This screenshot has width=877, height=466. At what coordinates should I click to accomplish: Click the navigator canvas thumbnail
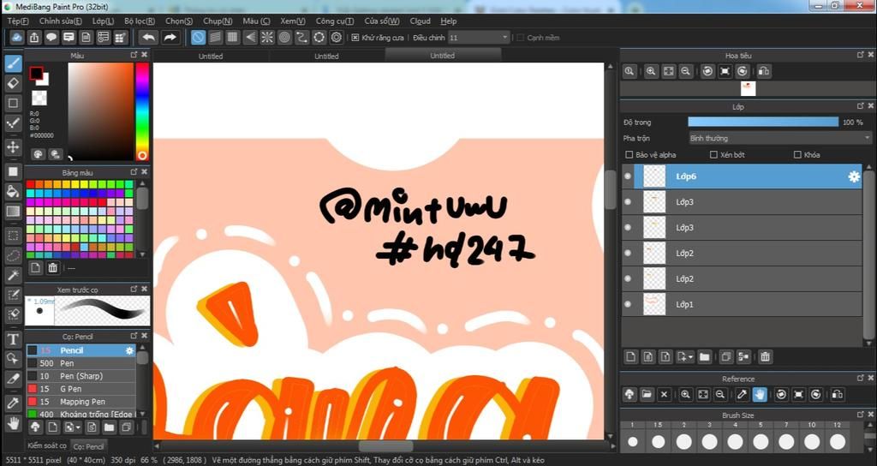[748, 88]
